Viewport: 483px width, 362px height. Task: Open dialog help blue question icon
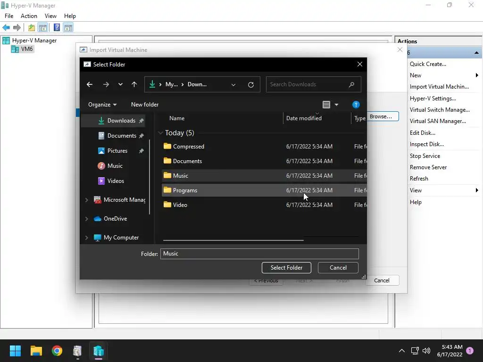point(356,105)
